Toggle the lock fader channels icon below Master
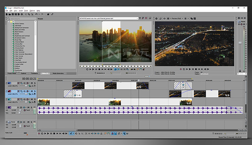 (240, 71)
